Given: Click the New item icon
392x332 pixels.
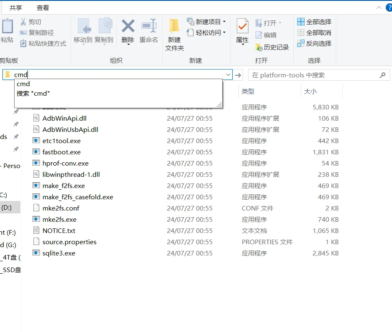Looking at the screenshot, I should tap(191, 22).
